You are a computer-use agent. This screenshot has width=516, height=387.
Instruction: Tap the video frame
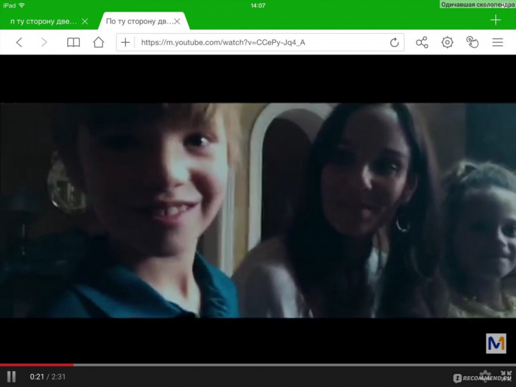click(258, 211)
